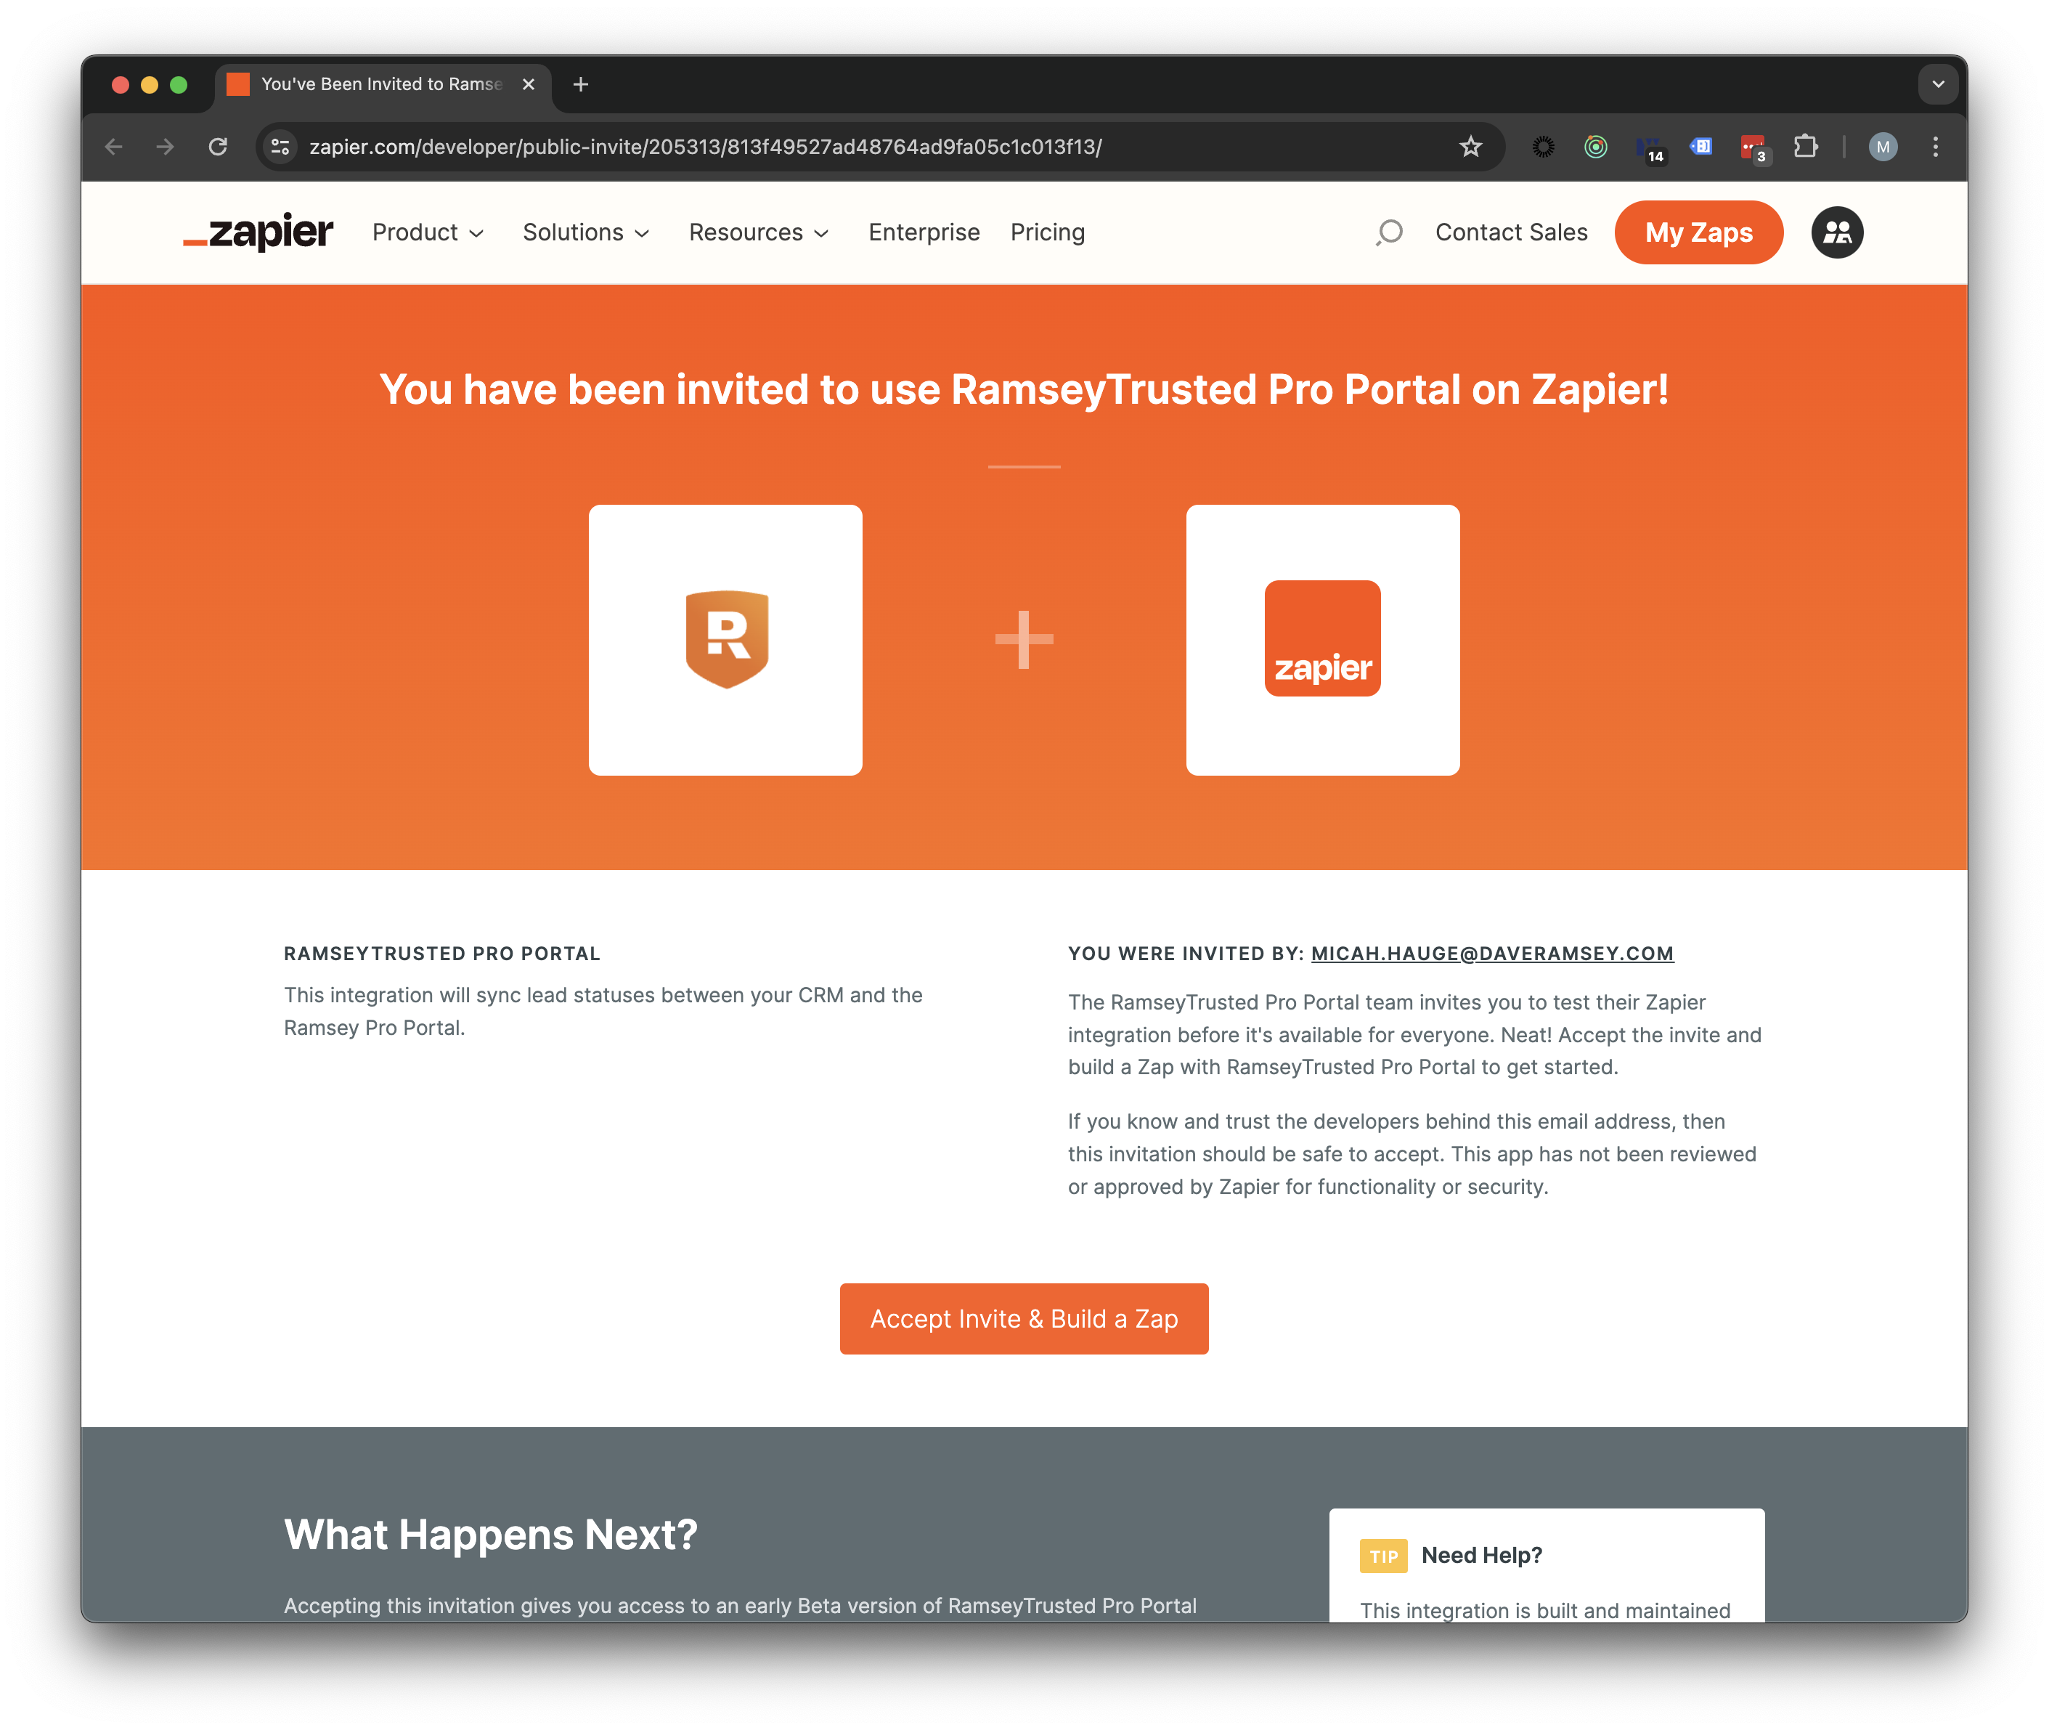The height and width of the screenshot is (1730, 2049).
Task: Expand the Product dropdown menu
Action: click(428, 232)
